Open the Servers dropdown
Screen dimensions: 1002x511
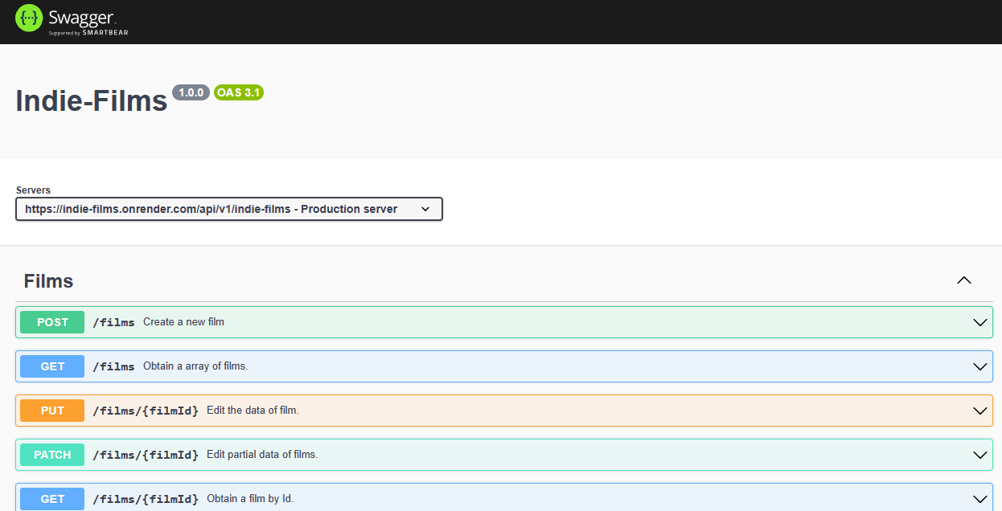229,209
